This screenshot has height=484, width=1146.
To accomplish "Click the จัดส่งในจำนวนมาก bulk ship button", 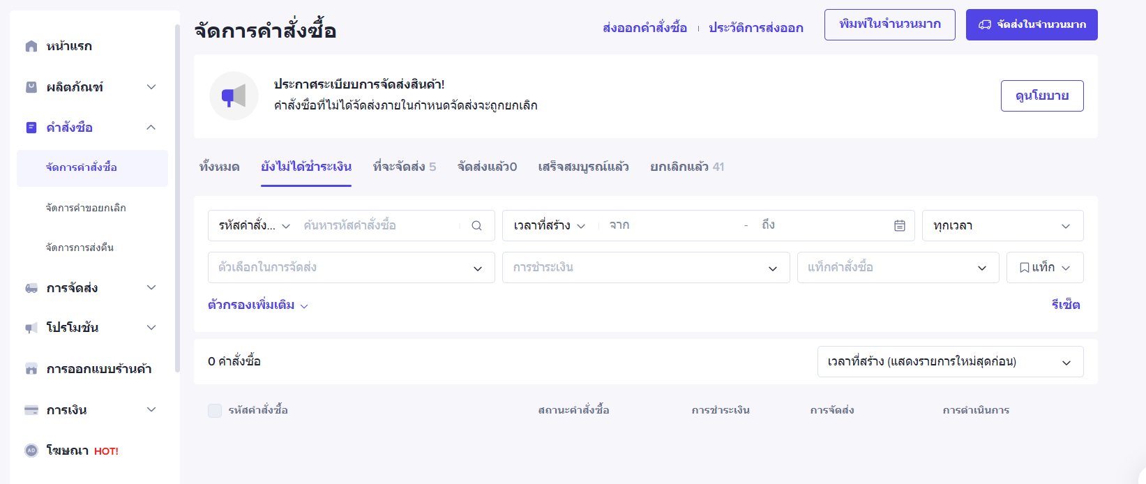I will point(1031,25).
